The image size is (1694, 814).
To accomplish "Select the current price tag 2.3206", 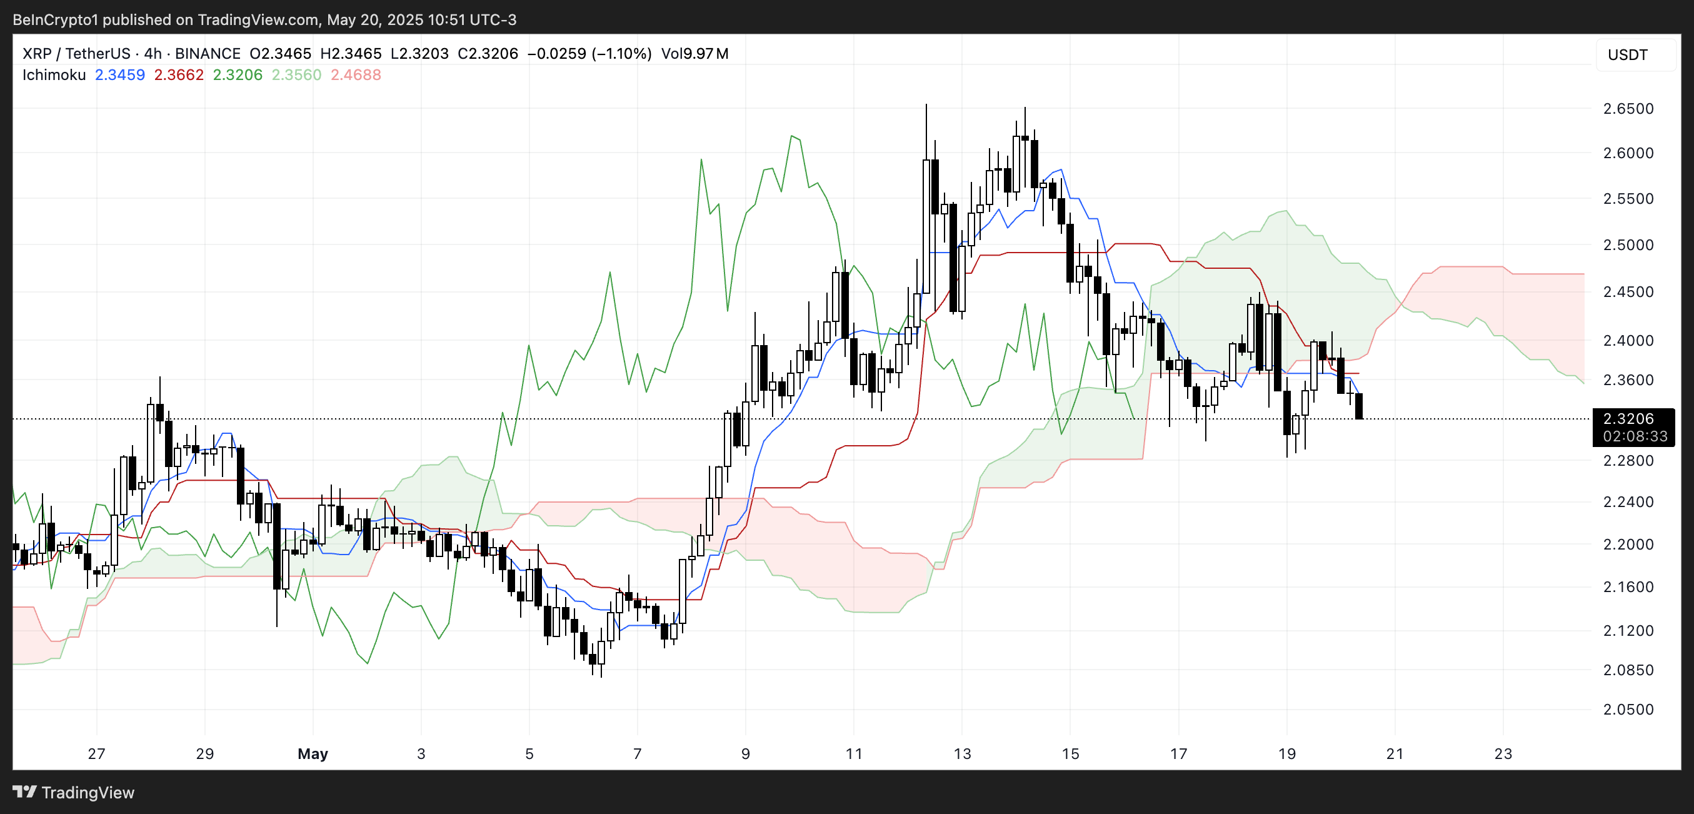I will pos(1630,418).
